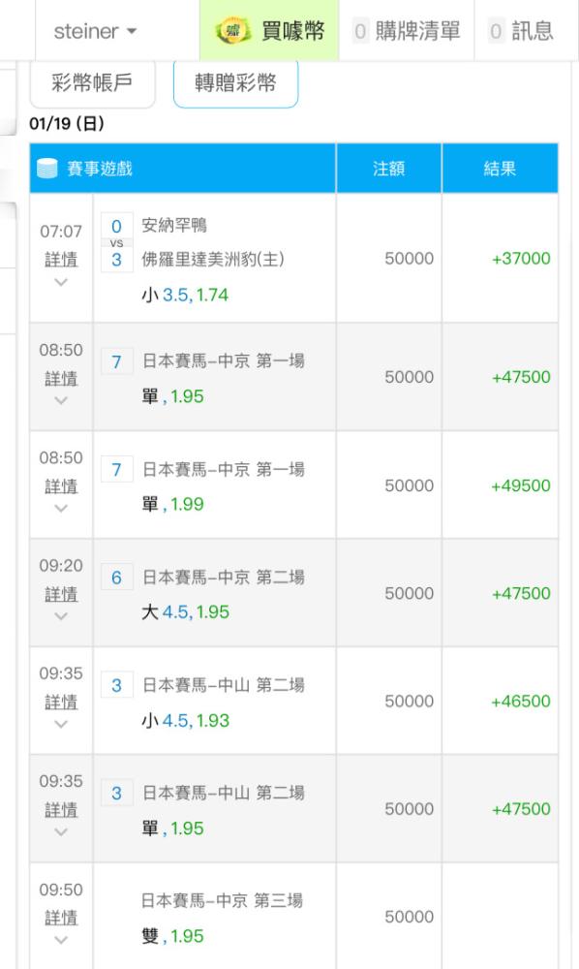Open the steiner account dropdown

coord(95,31)
